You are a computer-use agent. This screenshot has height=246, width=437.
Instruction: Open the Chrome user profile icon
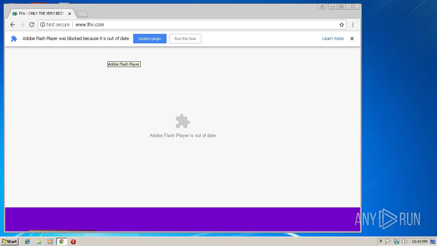point(322,6)
